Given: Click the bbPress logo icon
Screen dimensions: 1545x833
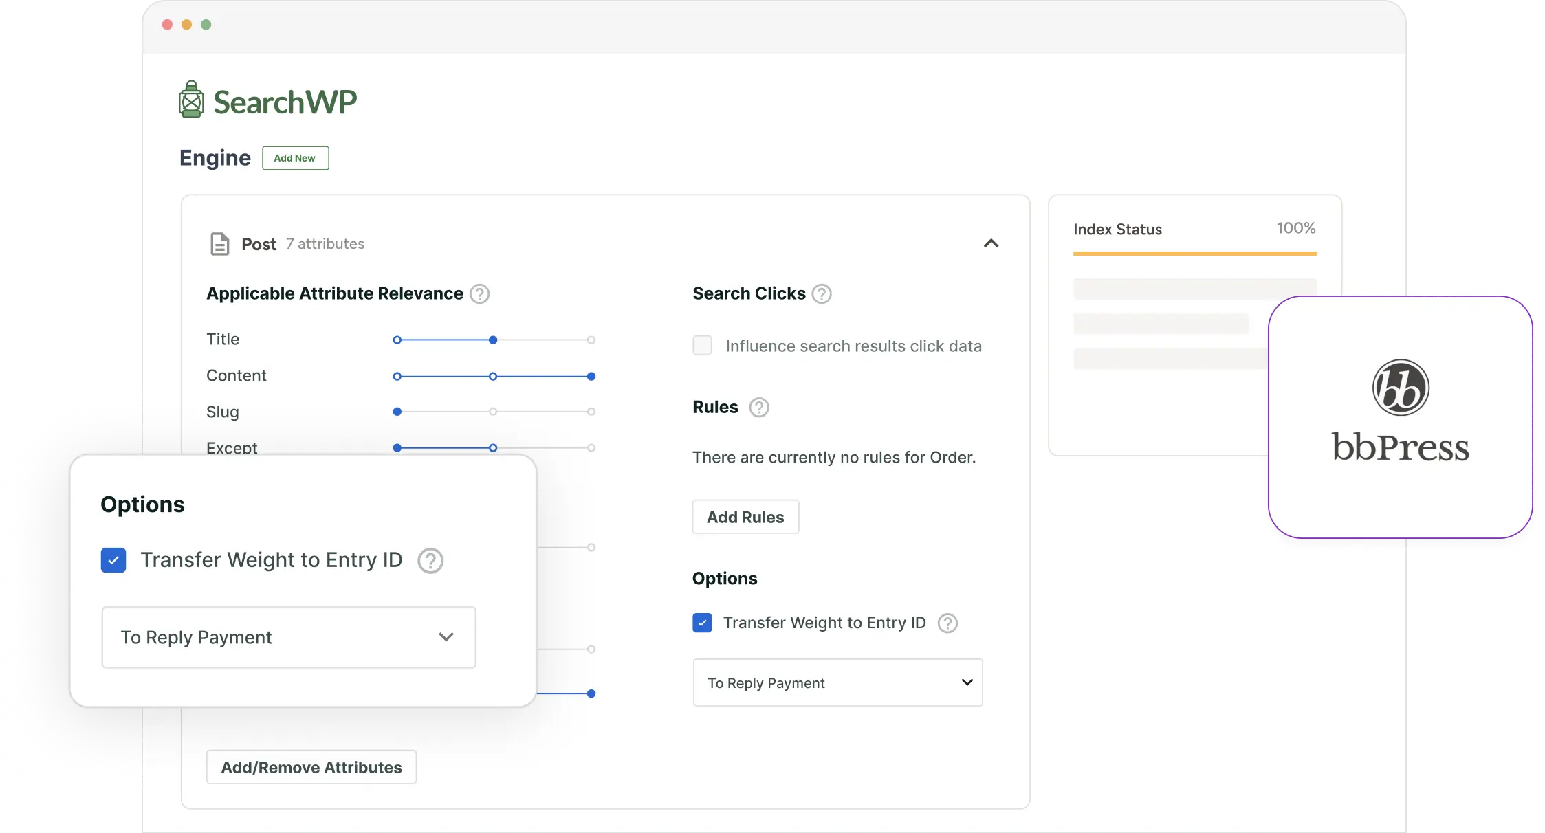Looking at the screenshot, I should pyautogui.click(x=1401, y=387).
